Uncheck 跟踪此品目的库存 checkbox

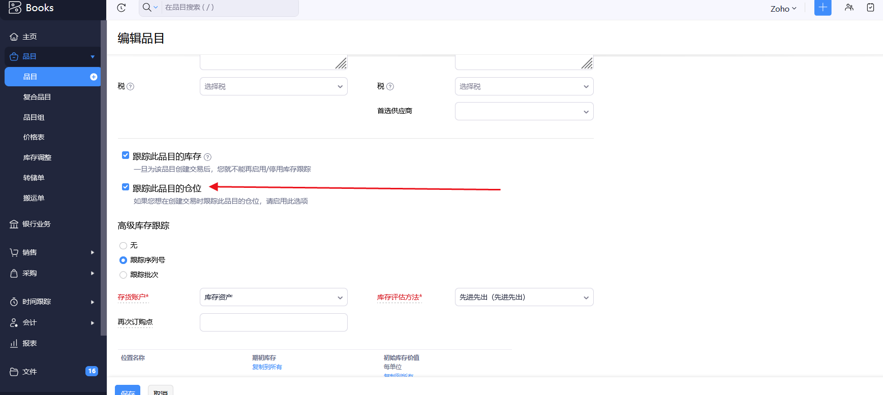[x=126, y=155]
